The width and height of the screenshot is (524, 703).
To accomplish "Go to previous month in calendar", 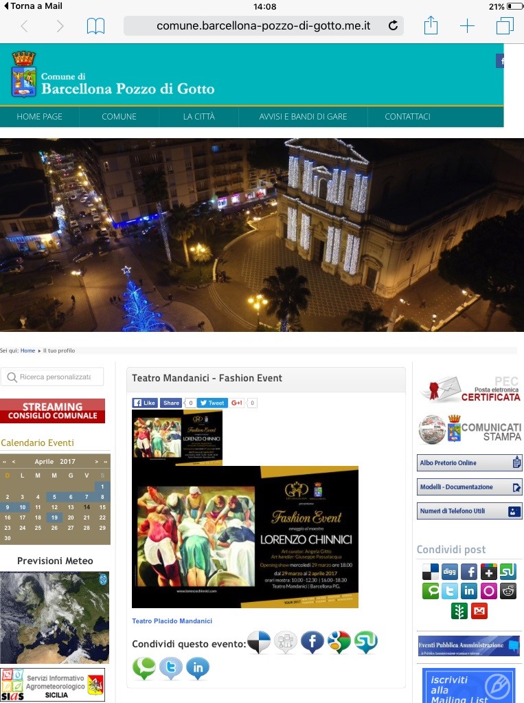I will point(14,462).
